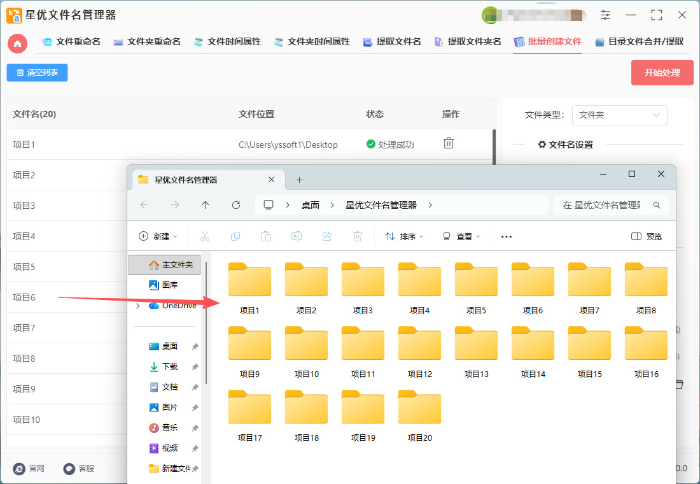Click the cut scissors icon
Screen dimensions: 700x484
(205, 236)
